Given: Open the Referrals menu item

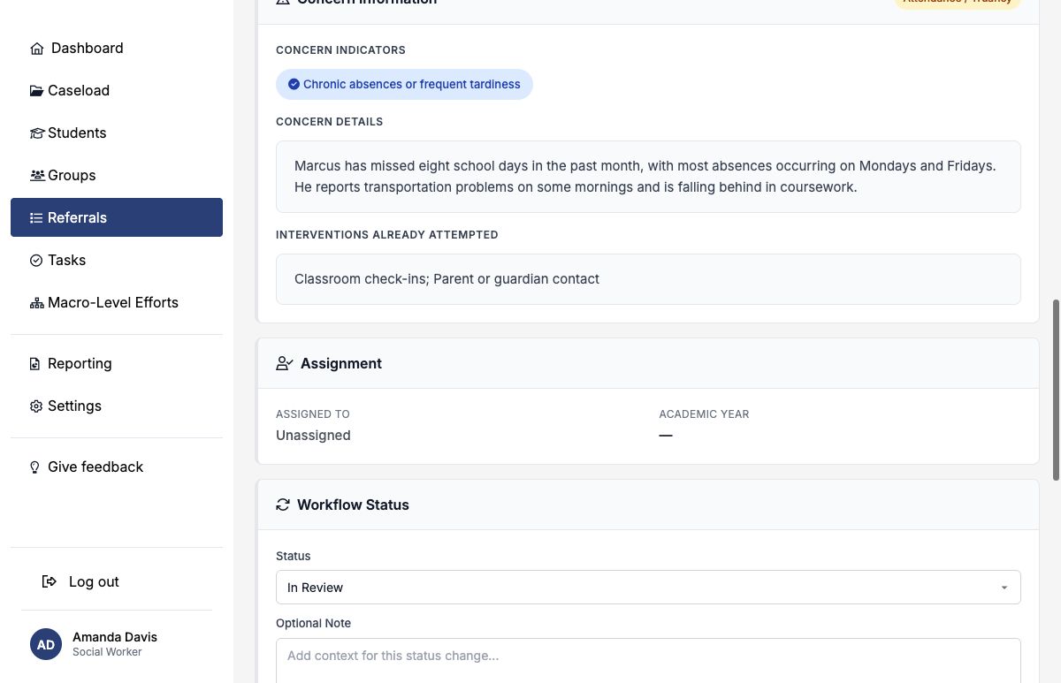Looking at the screenshot, I should pyautogui.click(x=117, y=217).
